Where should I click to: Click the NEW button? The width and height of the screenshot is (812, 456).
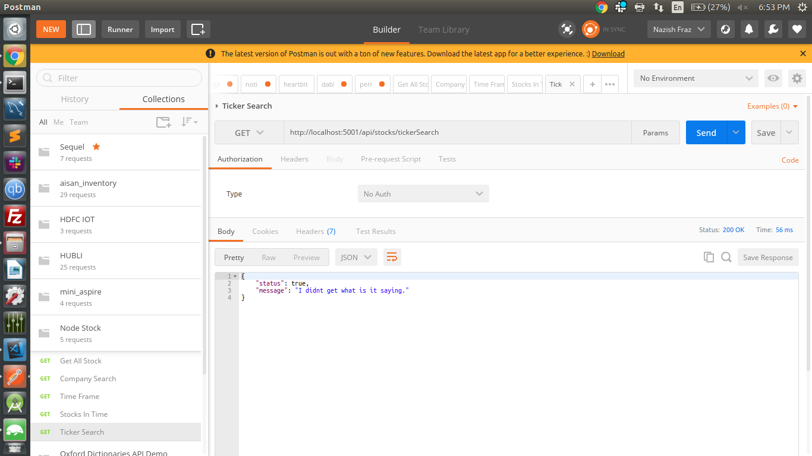pyautogui.click(x=51, y=29)
